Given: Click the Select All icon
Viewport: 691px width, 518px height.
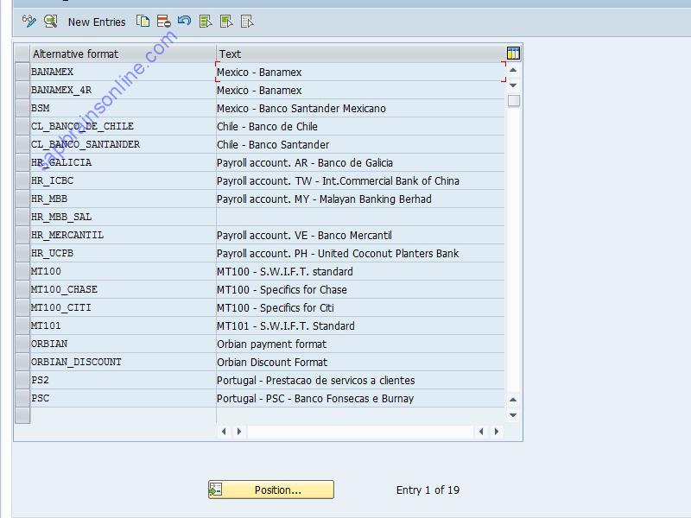Looking at the screenshot, I should [206, 21].
